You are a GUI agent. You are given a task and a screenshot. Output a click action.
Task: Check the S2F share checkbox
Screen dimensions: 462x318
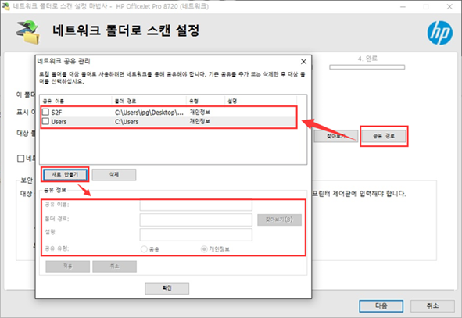[45, 112]
